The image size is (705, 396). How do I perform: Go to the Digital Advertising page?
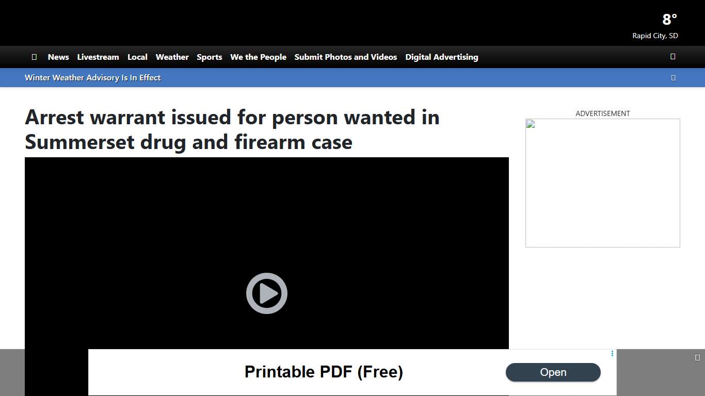tap(441, 57)
